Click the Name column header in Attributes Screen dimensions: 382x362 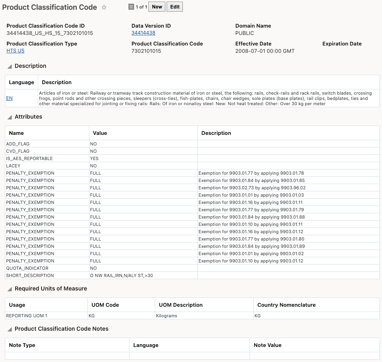13,133
